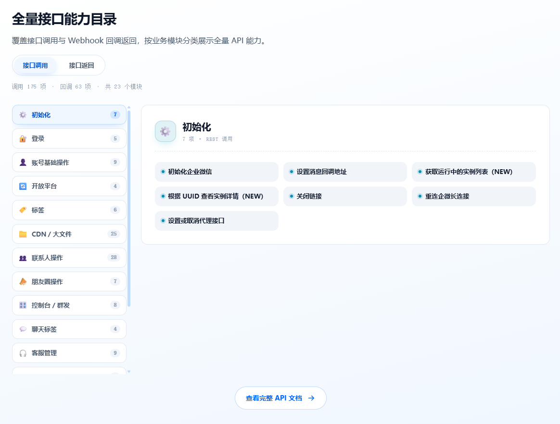The height and width of the screenshot is (424, 560).
Task: Click the megaphone icon beside 朋友圈操作
Action: (23, 282)
